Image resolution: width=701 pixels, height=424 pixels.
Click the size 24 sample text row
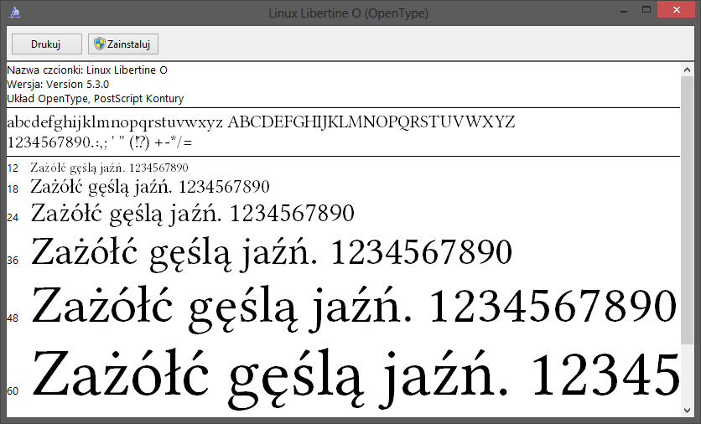pyautogui.click(x=192, y=213)
